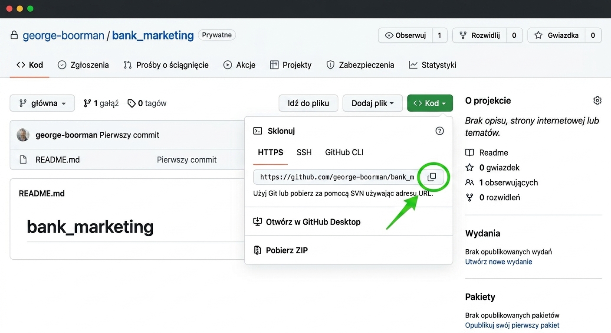The height and width of the screenshot is (333, 611).
Task: Click the 0 rozwidleń link
Action: [x=499, y=197]
